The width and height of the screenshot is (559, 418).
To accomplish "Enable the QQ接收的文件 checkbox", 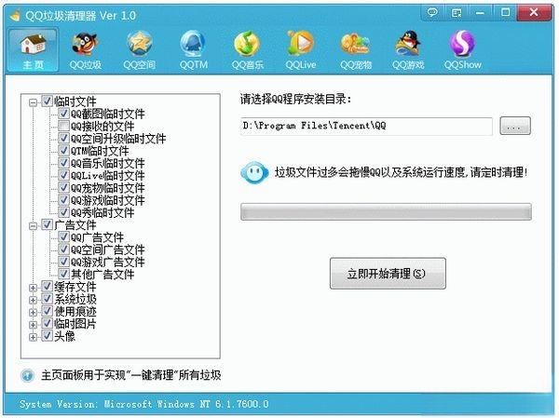I will (63, 126).
